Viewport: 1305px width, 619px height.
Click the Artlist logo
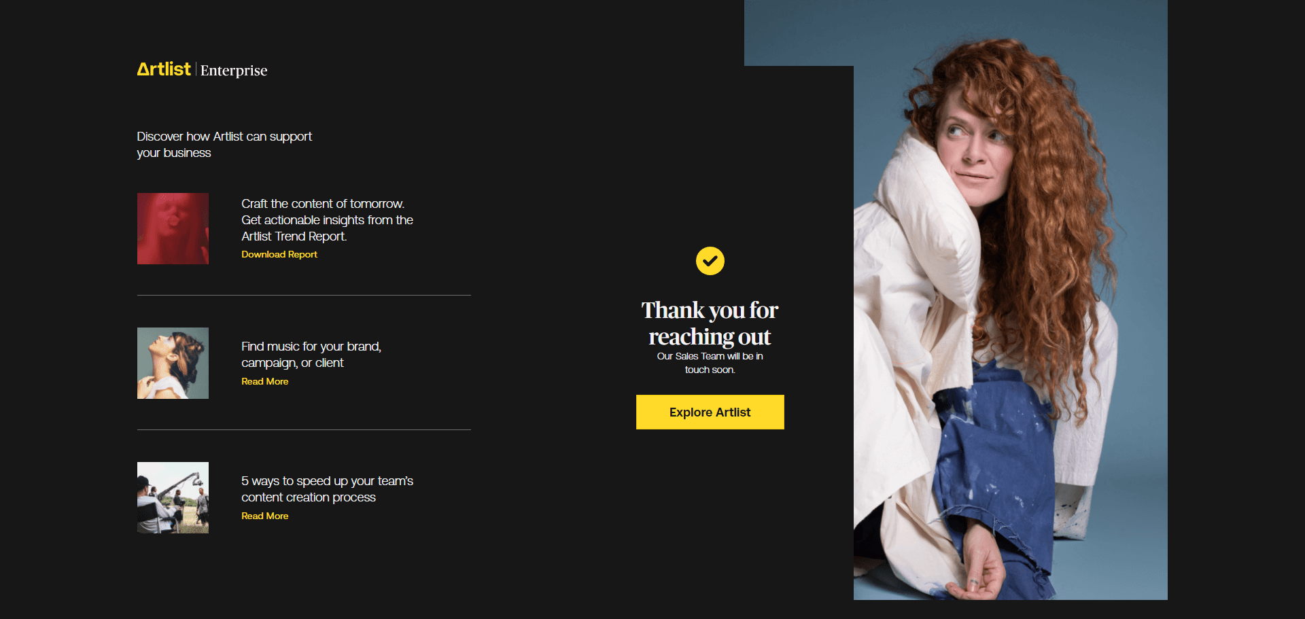[x=164, y=69]
